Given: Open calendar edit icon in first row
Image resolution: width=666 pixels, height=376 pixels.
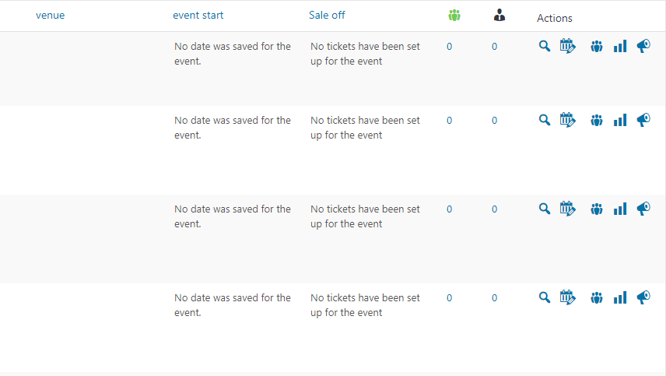Looking at the screenshot, I should tap(568, 47).
